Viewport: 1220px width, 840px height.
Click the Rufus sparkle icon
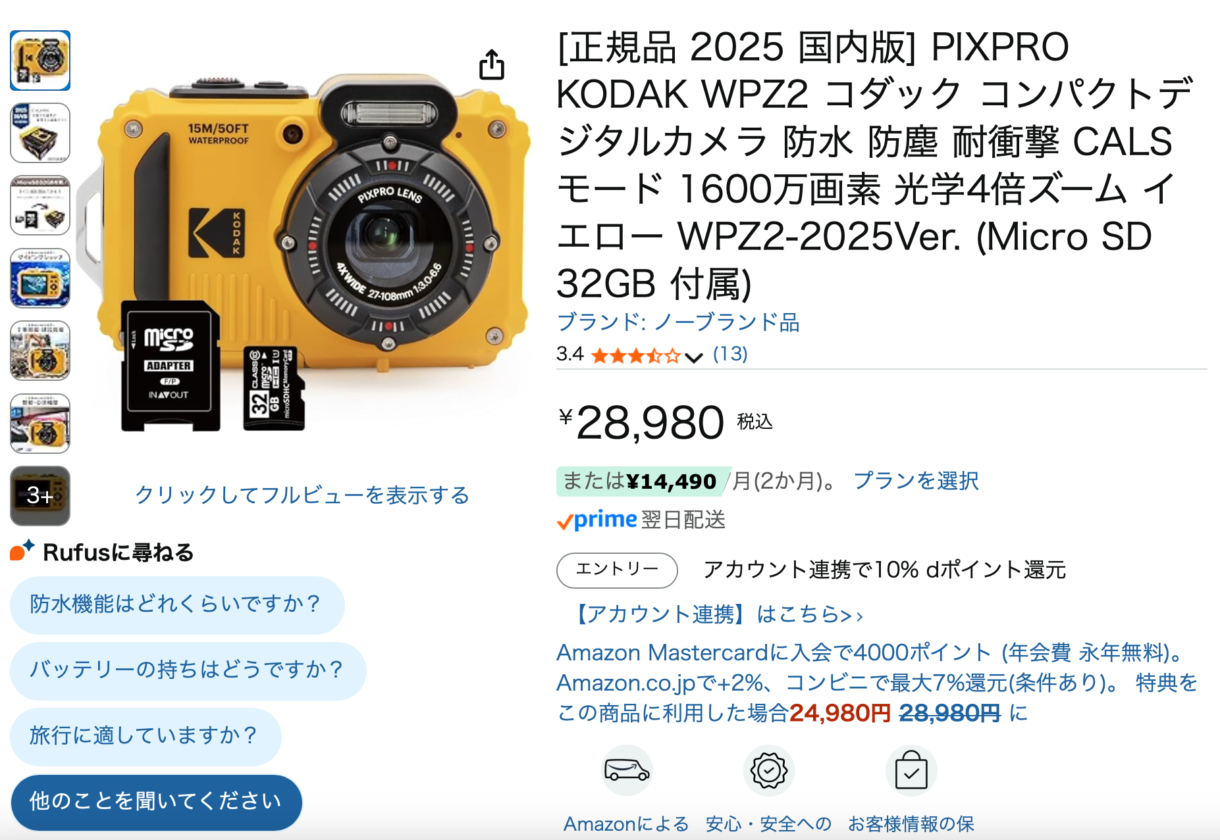(x=22, y=550)
